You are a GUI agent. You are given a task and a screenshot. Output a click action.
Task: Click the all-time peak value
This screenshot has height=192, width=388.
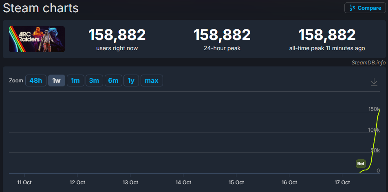[x=327, y=35]
